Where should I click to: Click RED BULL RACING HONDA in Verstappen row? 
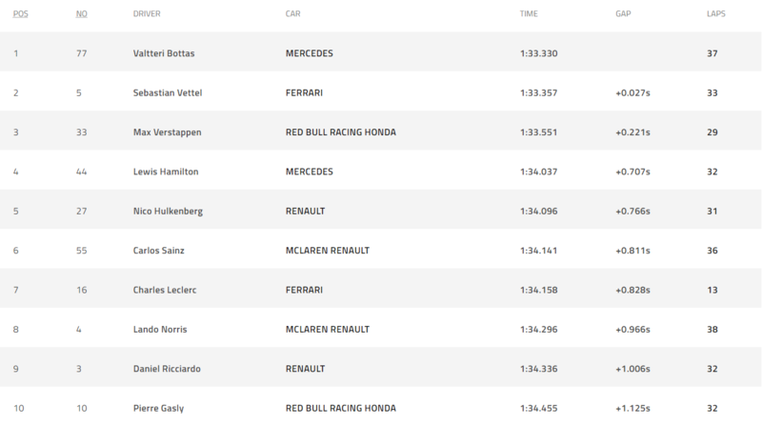tap(341, 132)
